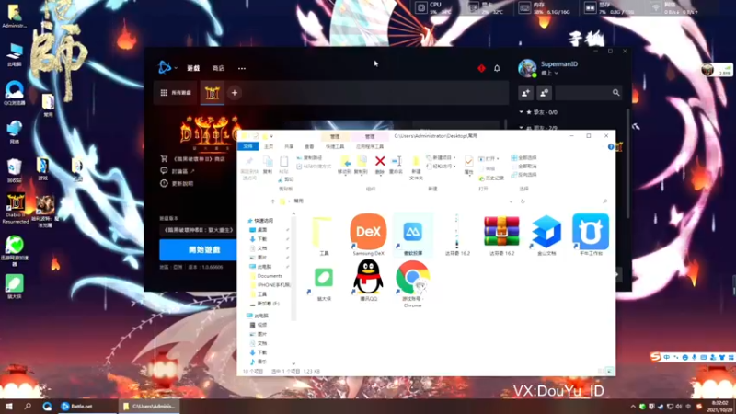Screen dimensions: 736x414
Task: Open the three-dot more menu in Battle.net
Action: point(242,68)
